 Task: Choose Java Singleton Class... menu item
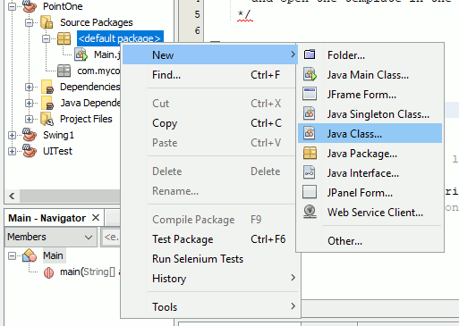370,113
